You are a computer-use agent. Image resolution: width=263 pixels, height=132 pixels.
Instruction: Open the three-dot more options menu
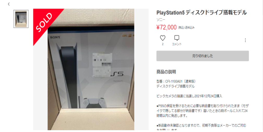tap(245, 40)
